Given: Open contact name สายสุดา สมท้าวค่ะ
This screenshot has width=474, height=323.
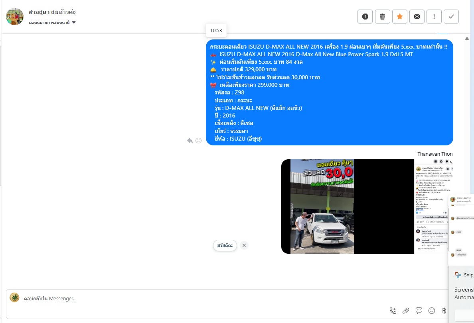Looking at the screenshot, I should coord(52,12).
